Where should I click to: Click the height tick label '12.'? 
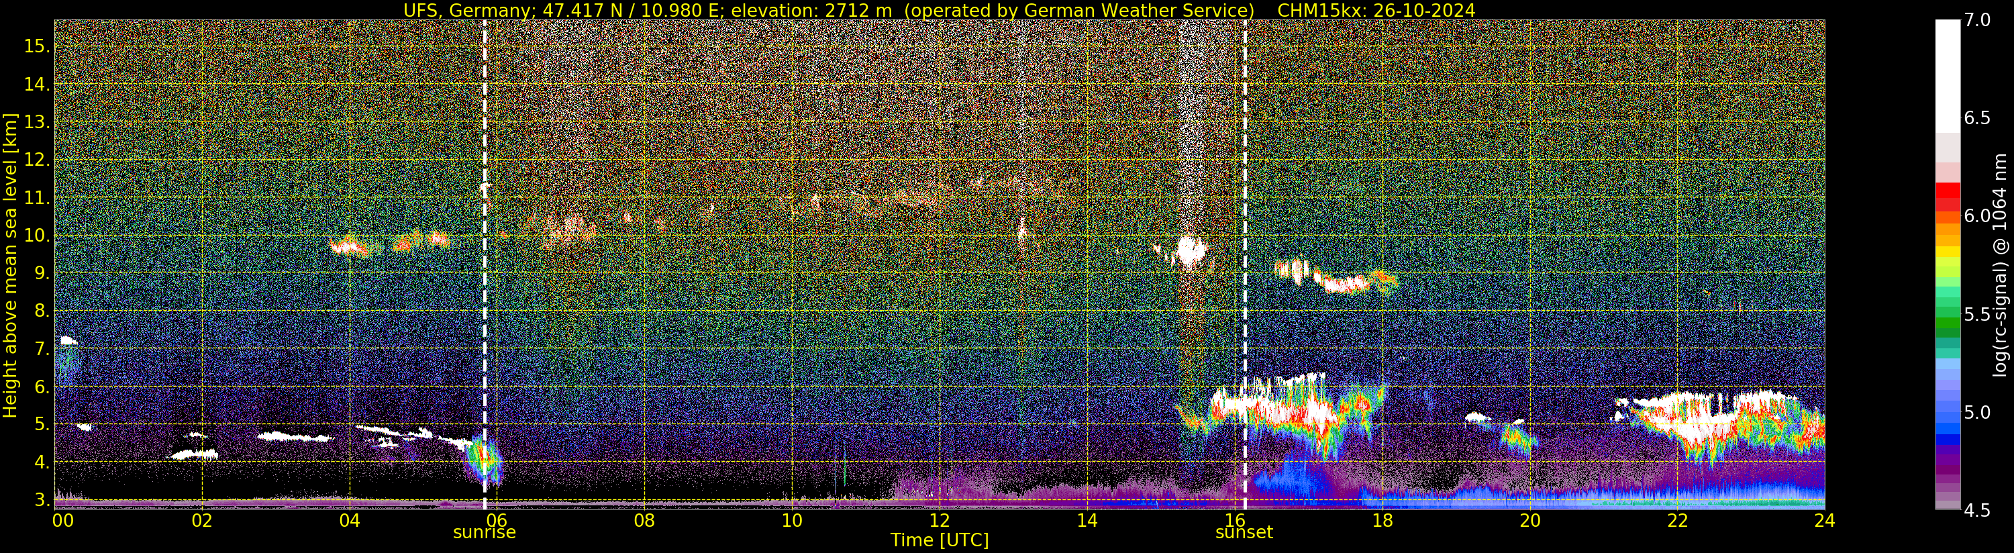tap(37, 160)
